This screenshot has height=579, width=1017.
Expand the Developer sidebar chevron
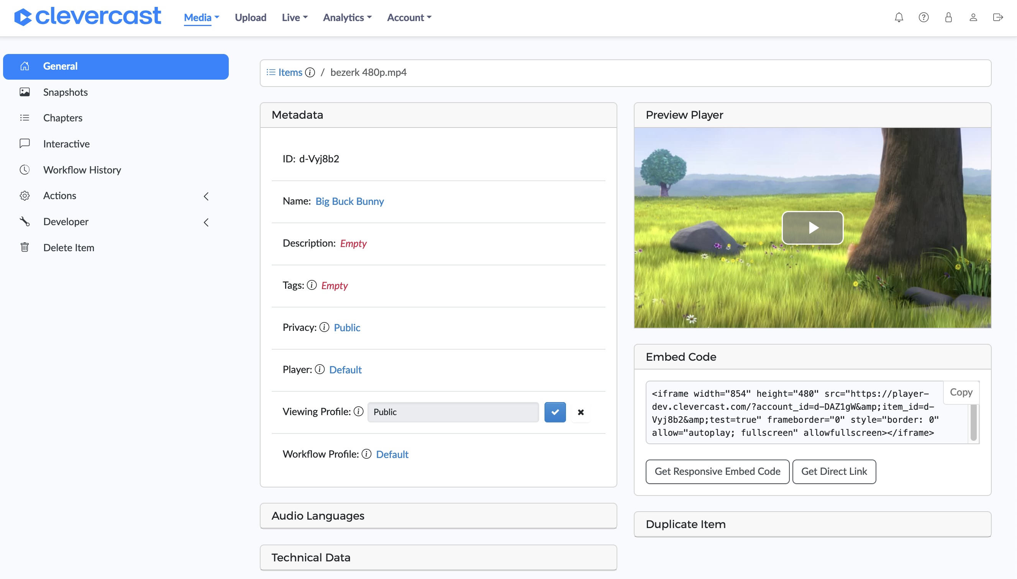(206, 222)
